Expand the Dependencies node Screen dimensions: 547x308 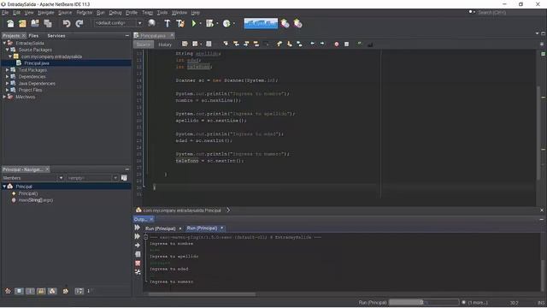tap(7, 76)
